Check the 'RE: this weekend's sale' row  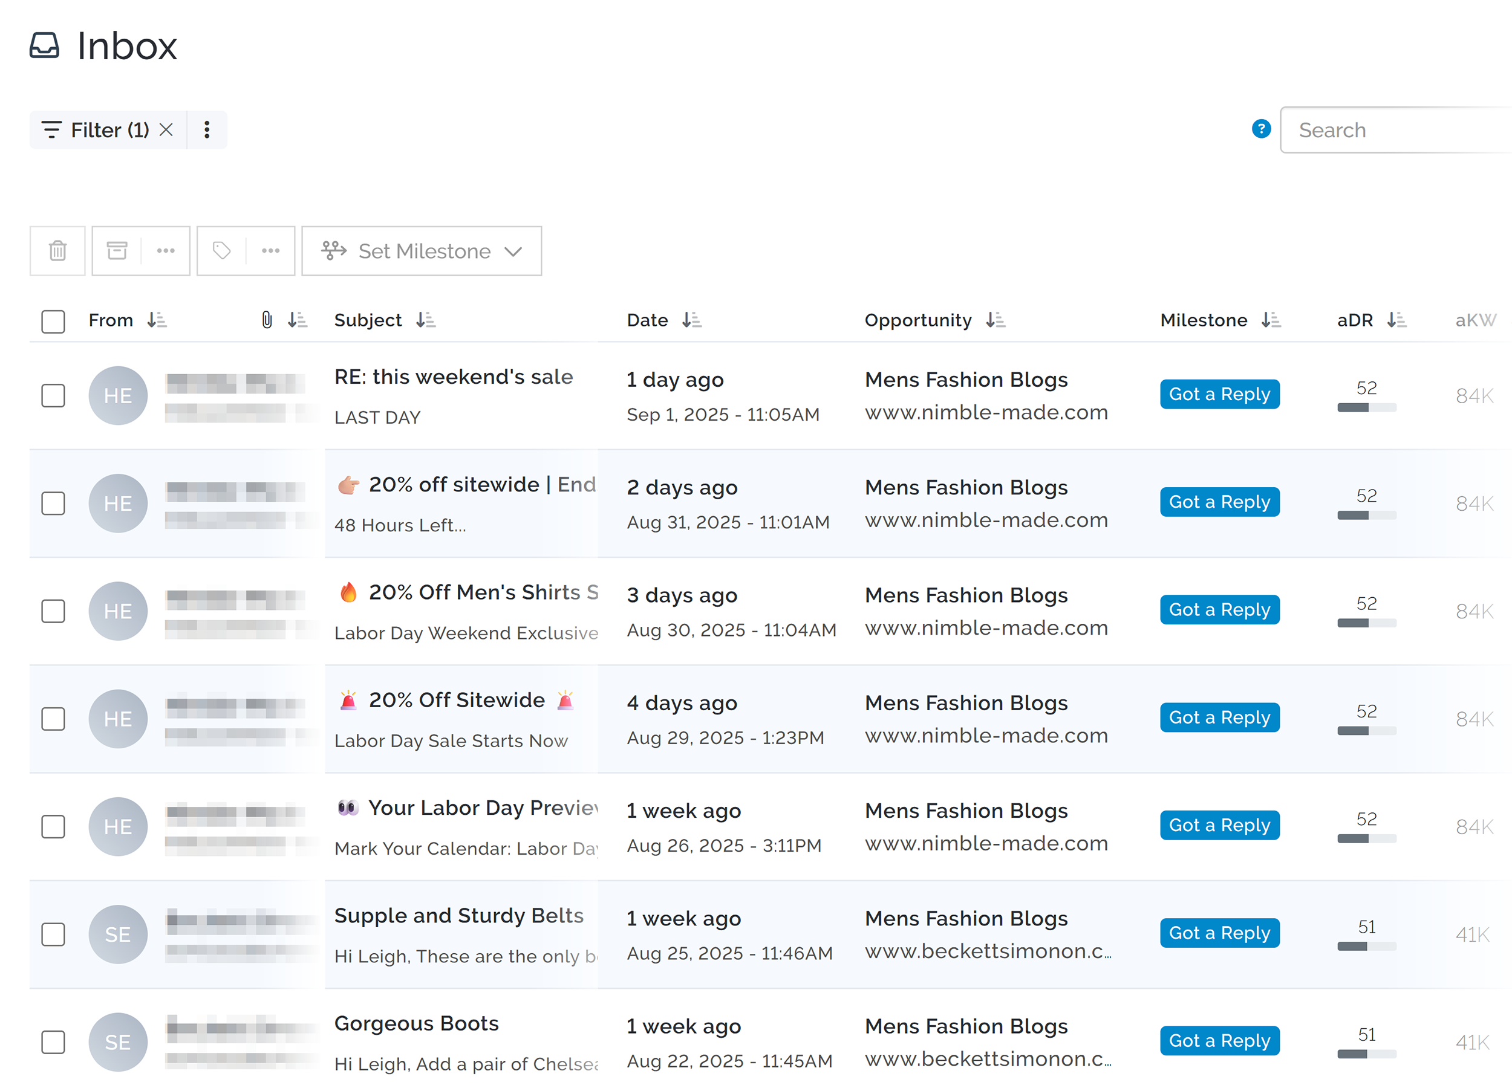[x=53, y=396]
